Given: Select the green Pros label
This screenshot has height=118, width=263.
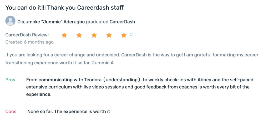Looking at the screenshot, I should (x=10, y=80).
